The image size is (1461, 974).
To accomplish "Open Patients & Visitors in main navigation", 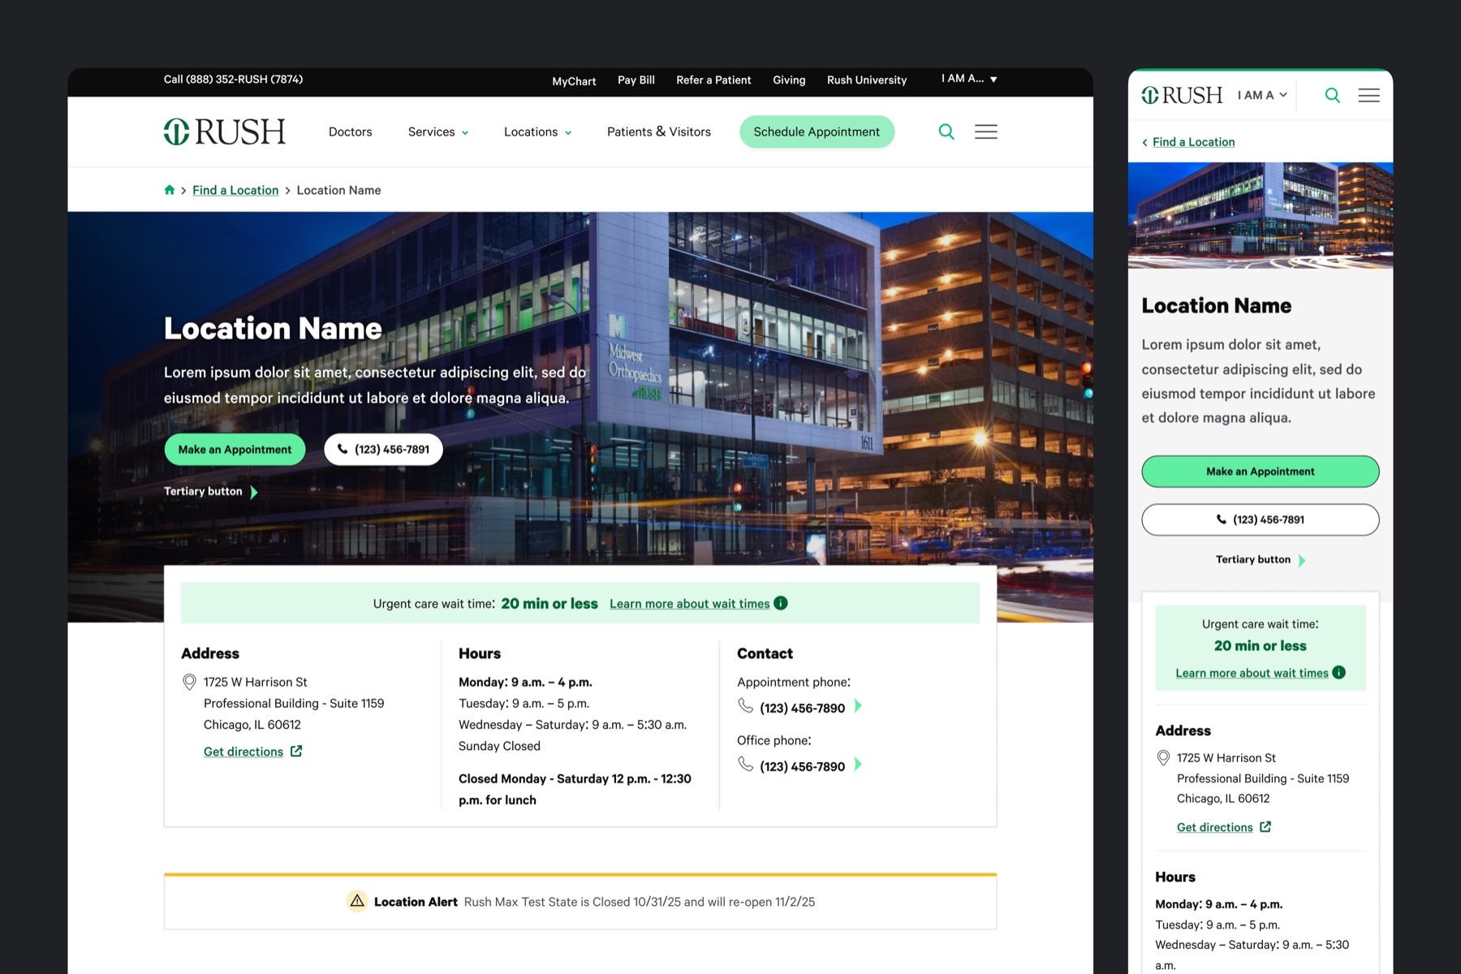I will (x=659, y=131).
